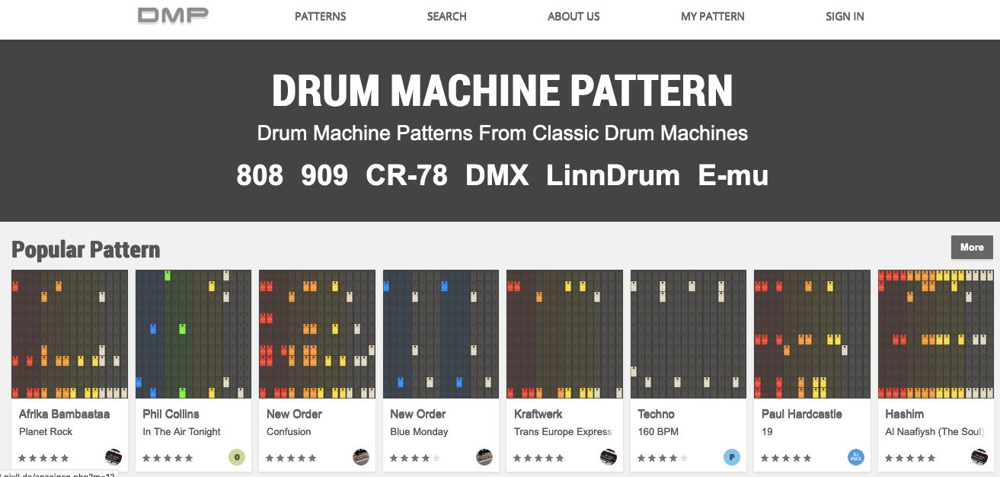Click the drum machine avatar on Blue Monday card
Viewport: 1000px width, 477px height.
[x=484, y=457]
